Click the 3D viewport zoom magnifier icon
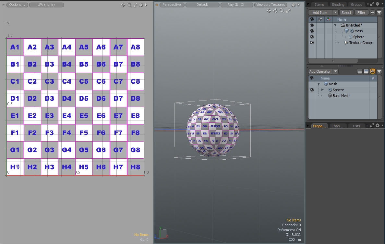385x244 pixels. coord(282,11)
